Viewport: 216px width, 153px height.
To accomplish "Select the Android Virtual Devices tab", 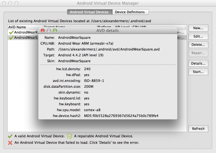I will pos(90,12).
